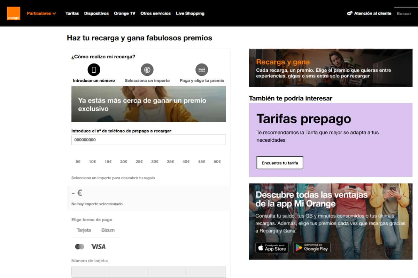
Task: Click the Buscar search box
Action: 406,14
